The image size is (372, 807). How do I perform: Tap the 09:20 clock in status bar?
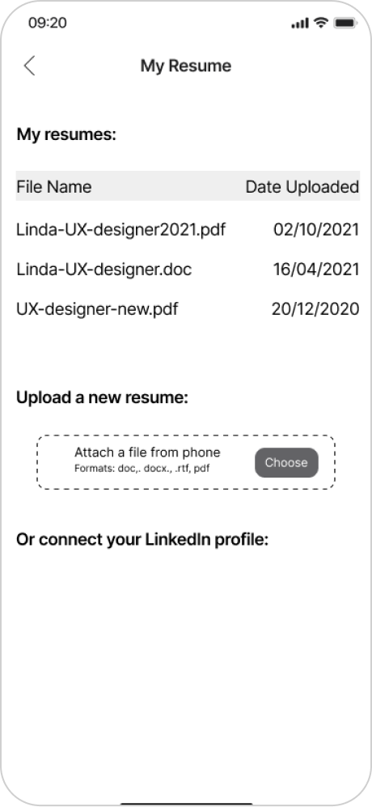[48, 23]
